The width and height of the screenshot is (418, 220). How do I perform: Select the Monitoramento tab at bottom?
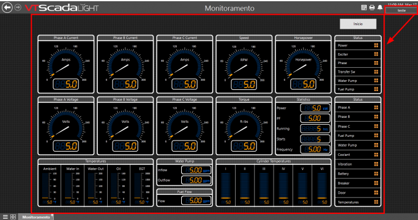[x=36, y=217]
